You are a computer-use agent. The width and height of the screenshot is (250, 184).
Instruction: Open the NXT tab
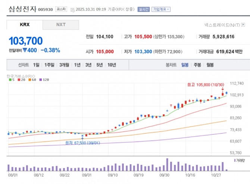pos(61,25)
